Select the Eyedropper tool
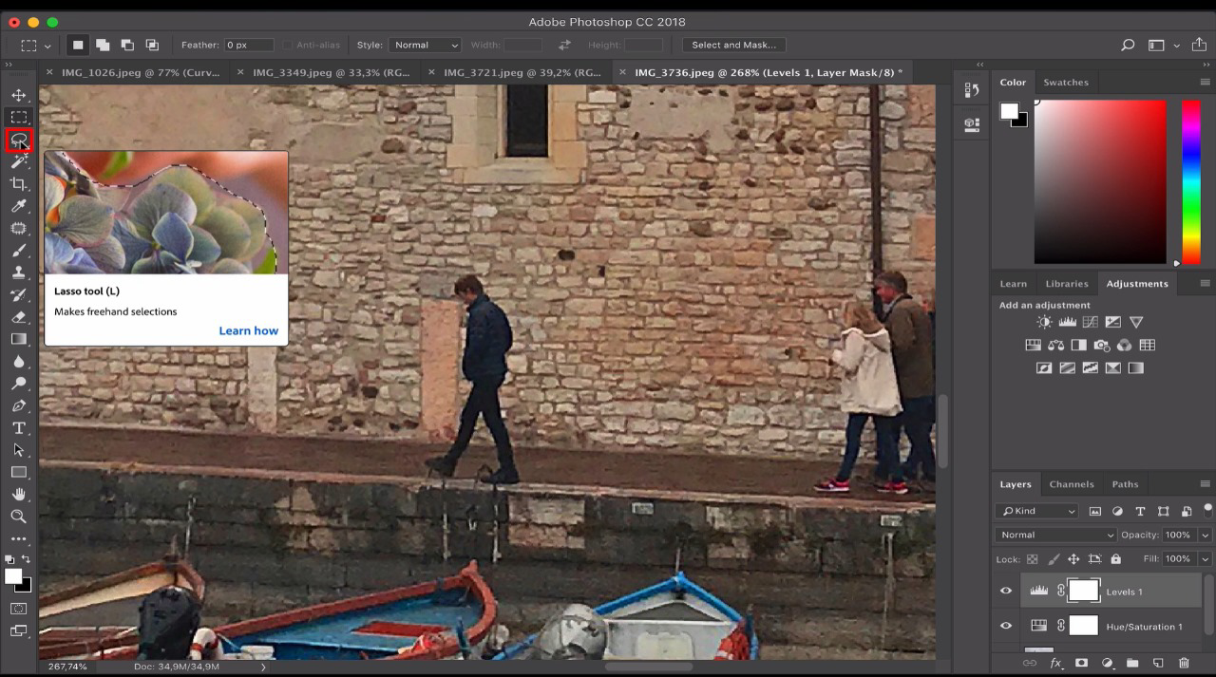Image resolution: width=1216 pixels, height=677 pixels. [x=18, y=206]
